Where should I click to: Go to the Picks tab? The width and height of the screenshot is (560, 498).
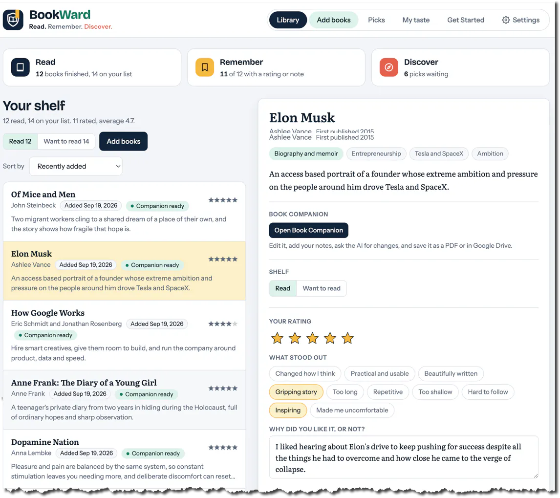[376, 20]
